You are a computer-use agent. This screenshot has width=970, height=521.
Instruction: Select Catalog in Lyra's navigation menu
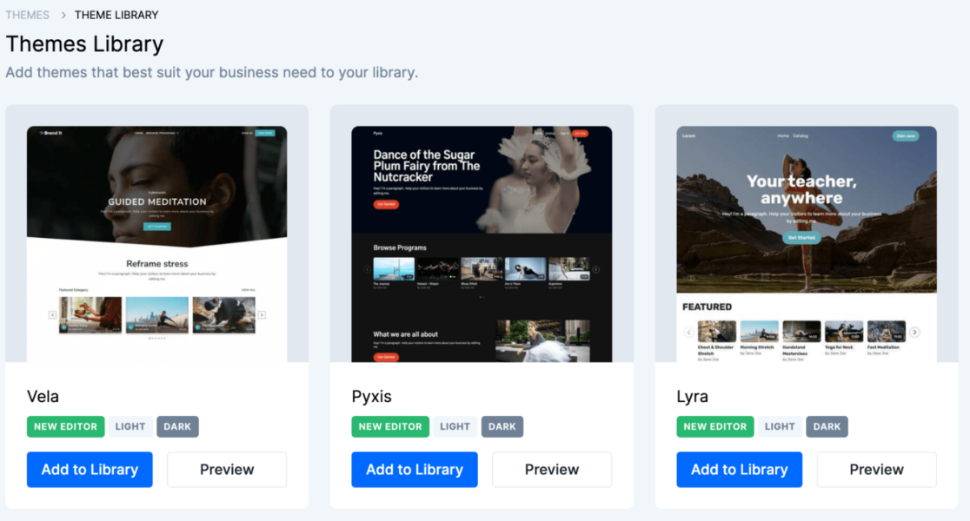click(x=801, y=135)
